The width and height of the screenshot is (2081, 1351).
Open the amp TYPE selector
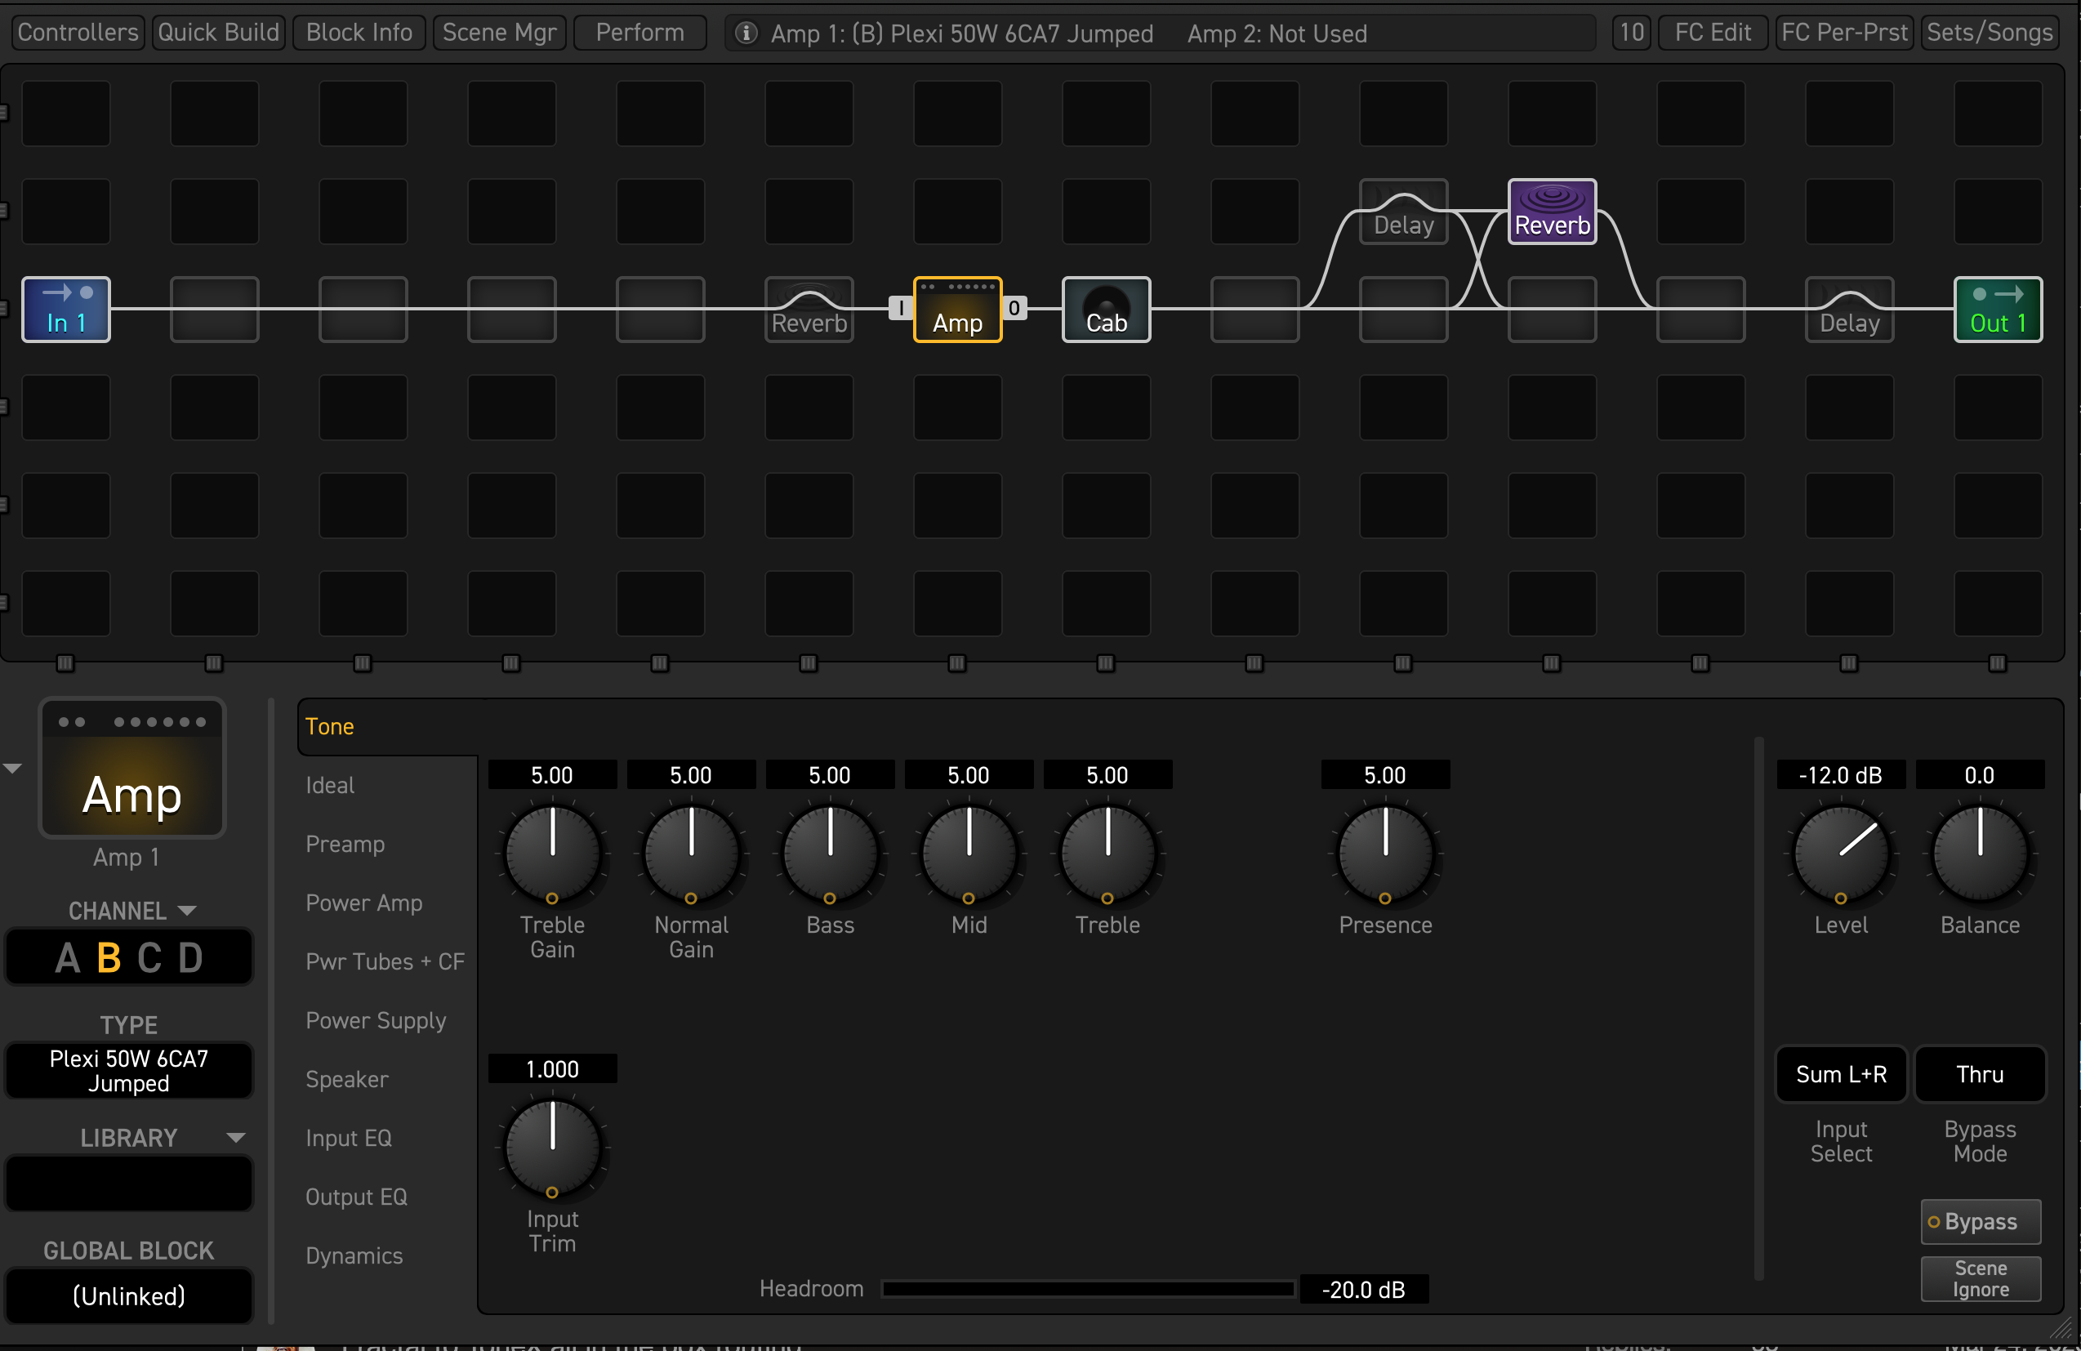click(x=128, y=1070)
